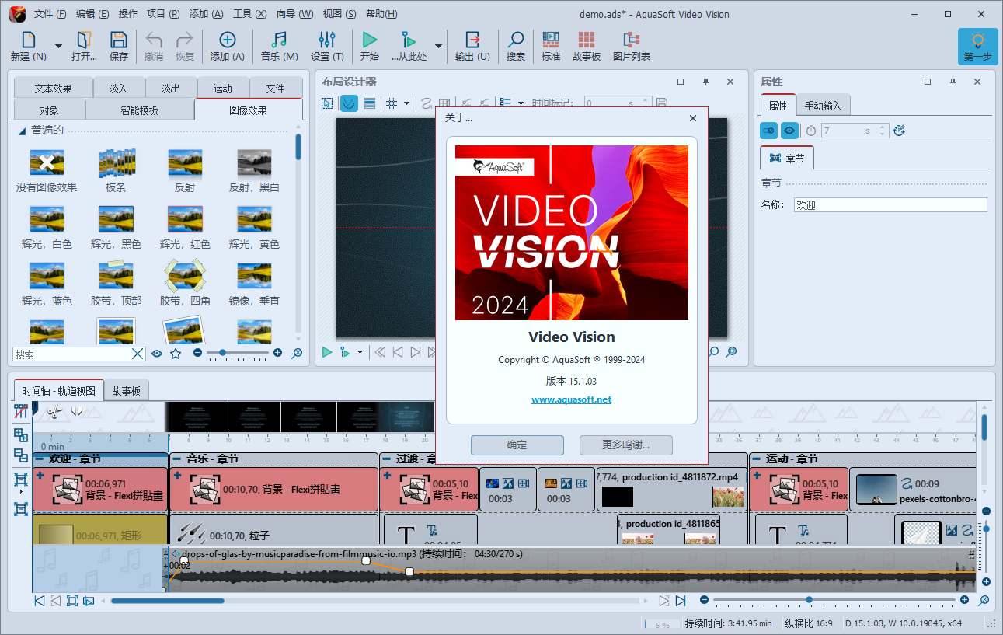Image resolution: width=1003 pixels, height=635 pixels.
Task: Click the motion path icon in layout designer toolbar
Action: [426, 103]
